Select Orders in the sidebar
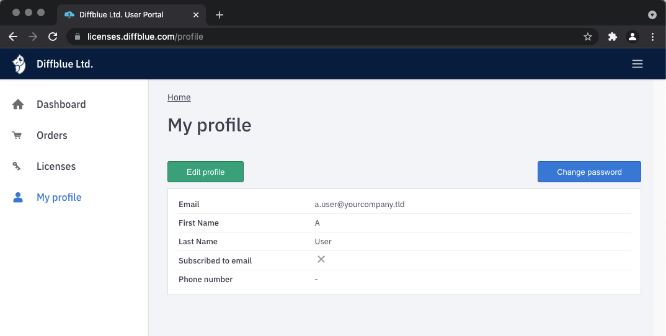 click(52, 135)
